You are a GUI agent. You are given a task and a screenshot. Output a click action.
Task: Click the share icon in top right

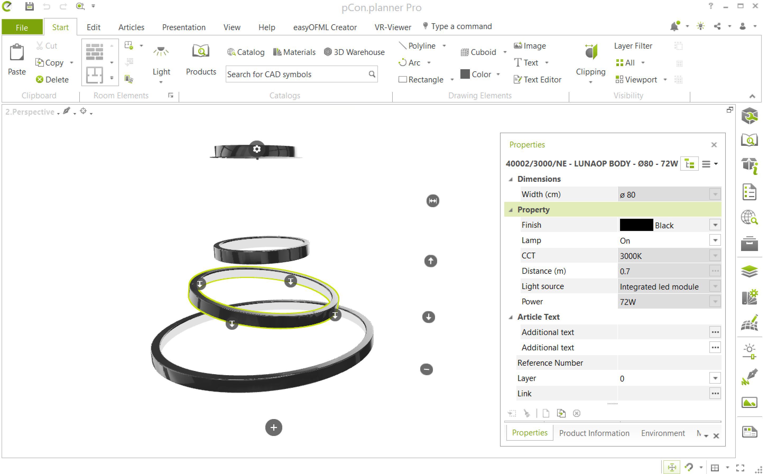(717, 26)
